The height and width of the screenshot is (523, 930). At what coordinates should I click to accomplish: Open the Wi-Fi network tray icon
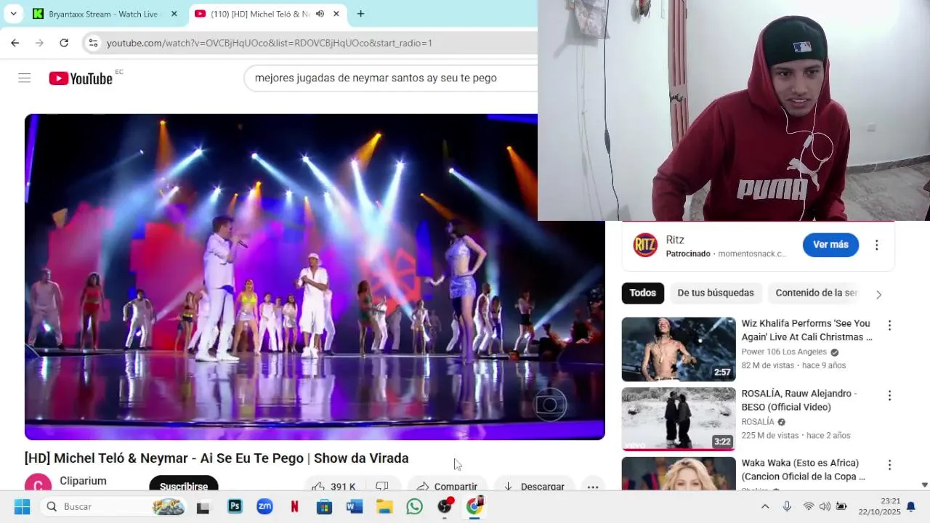point(809,506)
